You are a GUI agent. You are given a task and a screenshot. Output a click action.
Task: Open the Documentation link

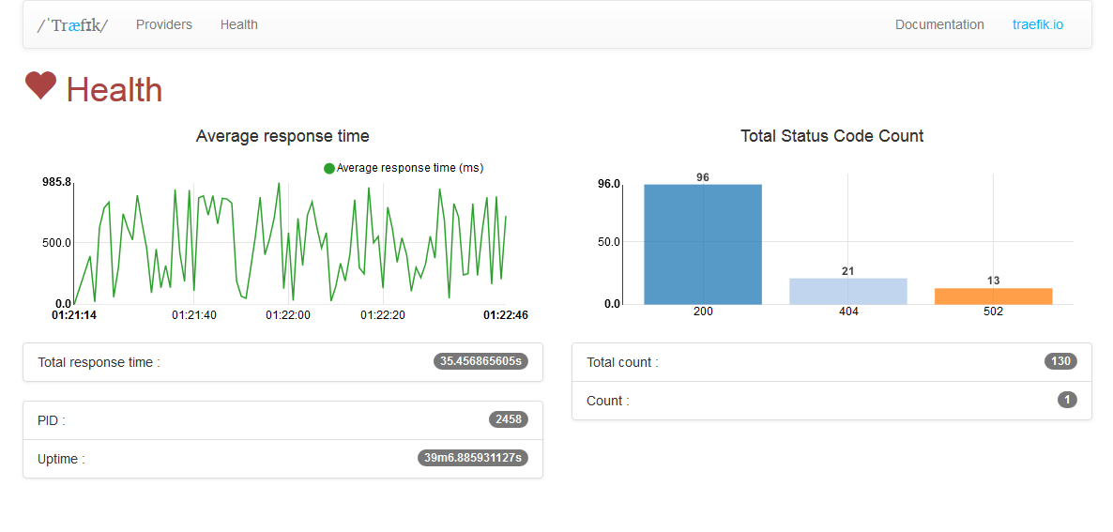[x=939, y=25]
